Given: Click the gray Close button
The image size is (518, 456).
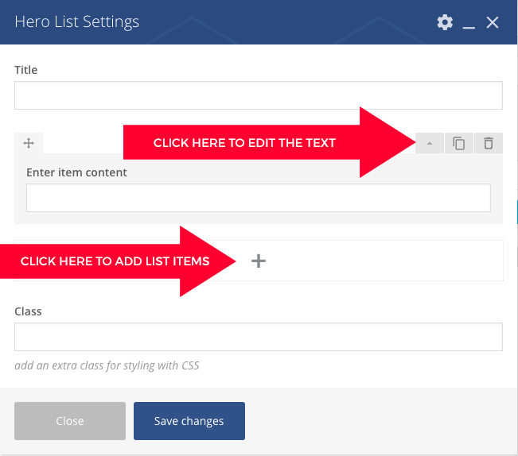Looking at the screenshot, I should tap(70, 421).
